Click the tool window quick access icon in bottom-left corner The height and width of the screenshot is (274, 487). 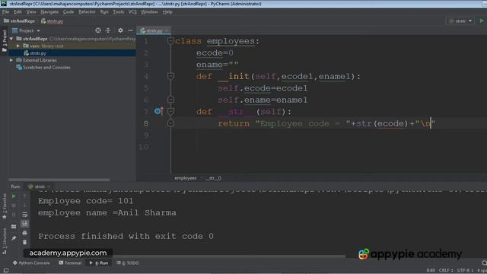(5, 270)
